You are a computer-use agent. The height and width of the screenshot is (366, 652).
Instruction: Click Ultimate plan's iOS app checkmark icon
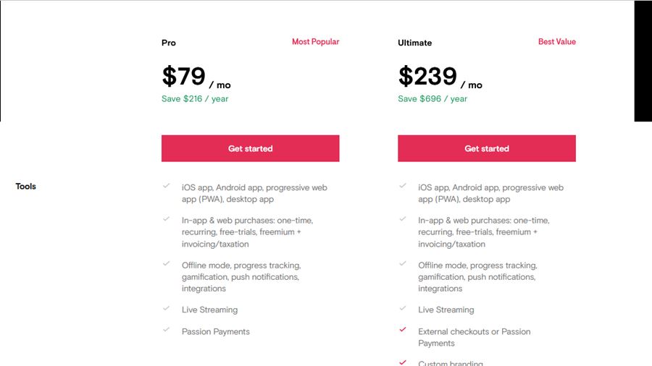[x=403, y=186]
